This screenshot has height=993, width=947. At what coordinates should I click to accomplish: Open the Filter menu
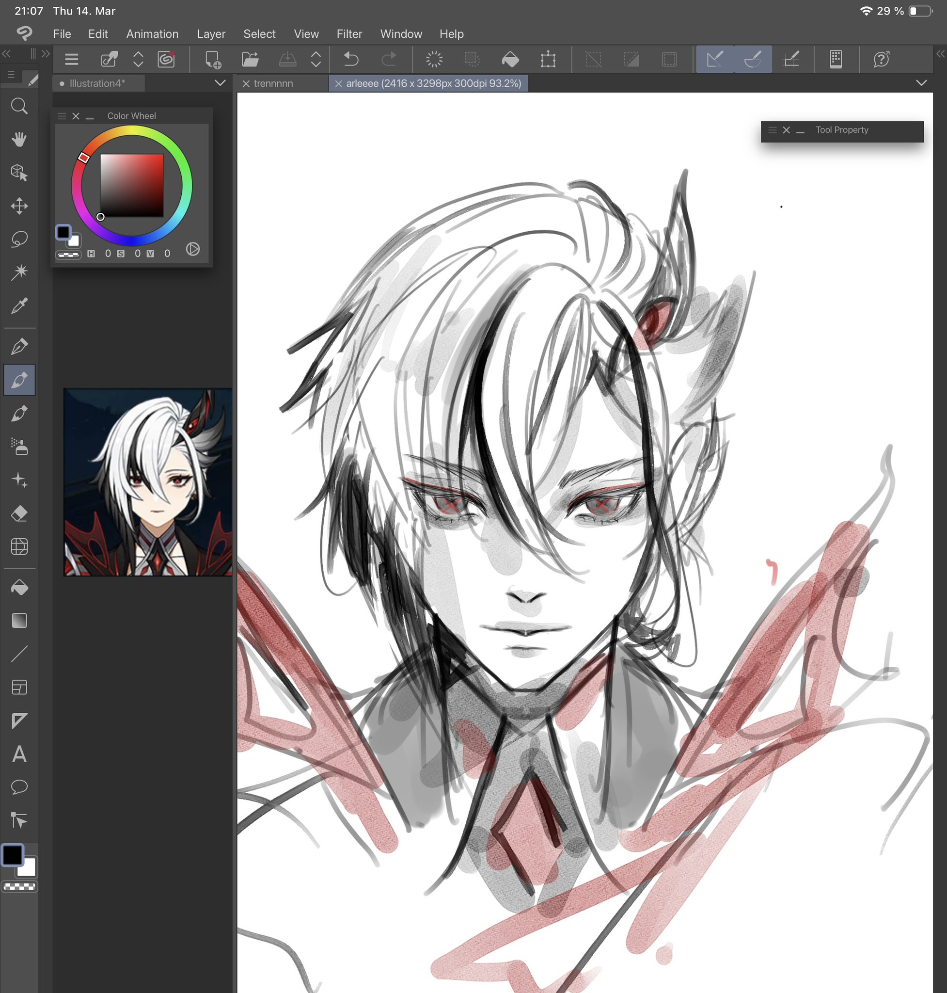[x=349, y=34]
